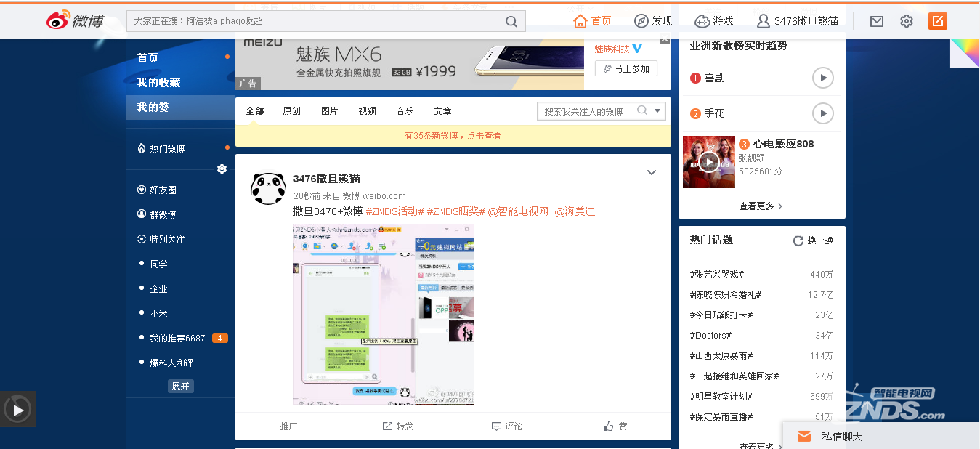Close the Meizu MX6 advertisement
The image size is (980, 449).
664,40
